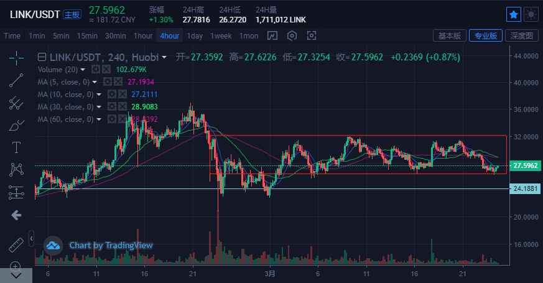Click the 基本版 basic version button
The image size is (543, 283).
449,35
